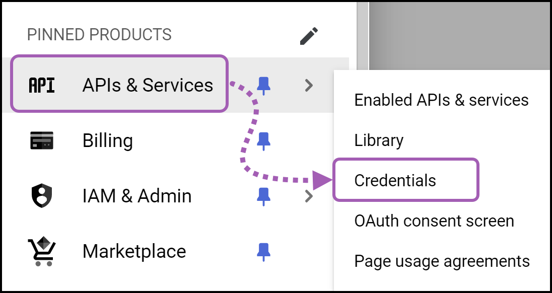This screenshot has width=552, height=293.
Task: Click the PINNED PRODUCTS heading text
Action: click(99, 35)
